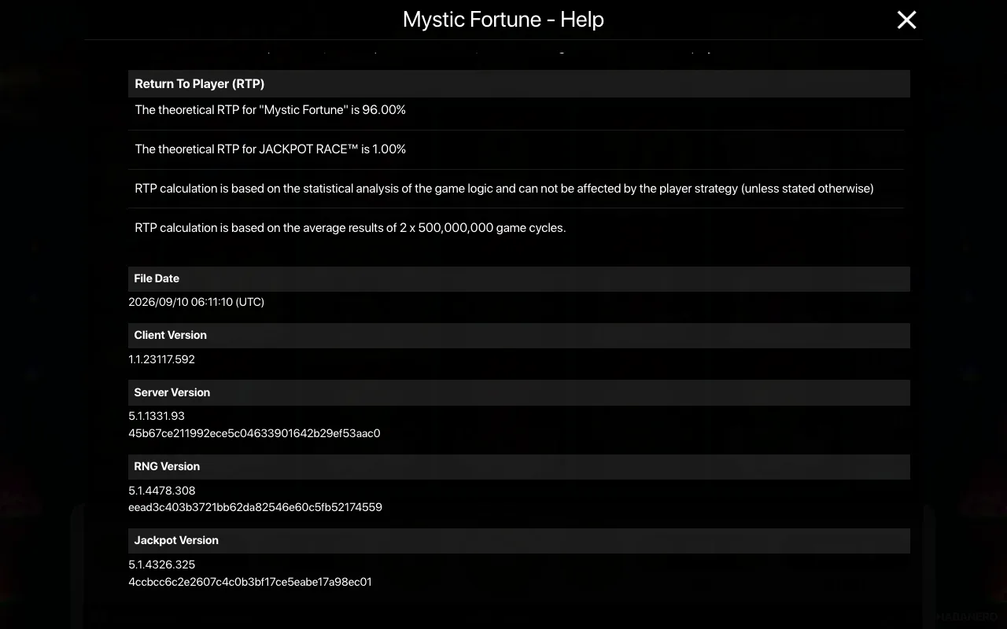Select the statistical analysis RTP calculation sentence

click(504, 189)
